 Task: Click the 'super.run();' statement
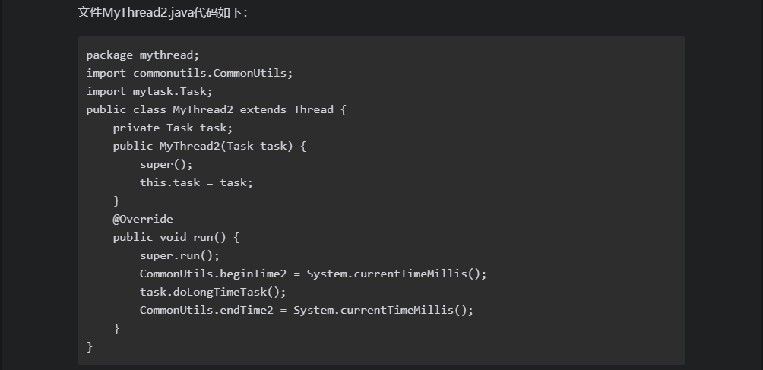(x=179, y=256)
